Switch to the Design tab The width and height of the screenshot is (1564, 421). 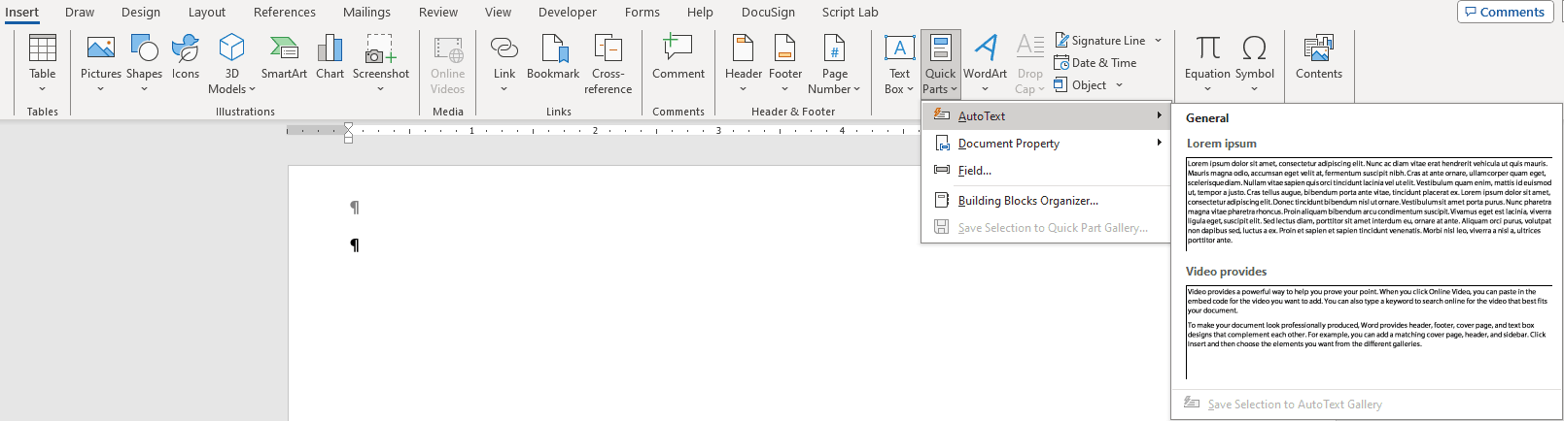tap(141, 13)
